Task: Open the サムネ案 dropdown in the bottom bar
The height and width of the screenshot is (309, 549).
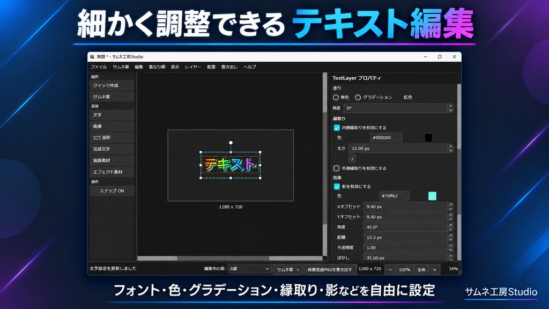Action: click(x=288, y=269)
